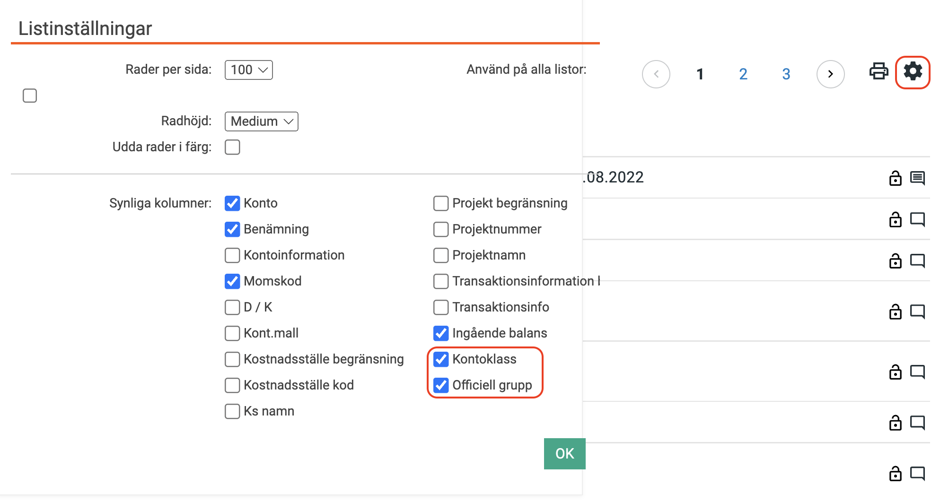
Task: Go to page 2
Action: click(743, 74)
